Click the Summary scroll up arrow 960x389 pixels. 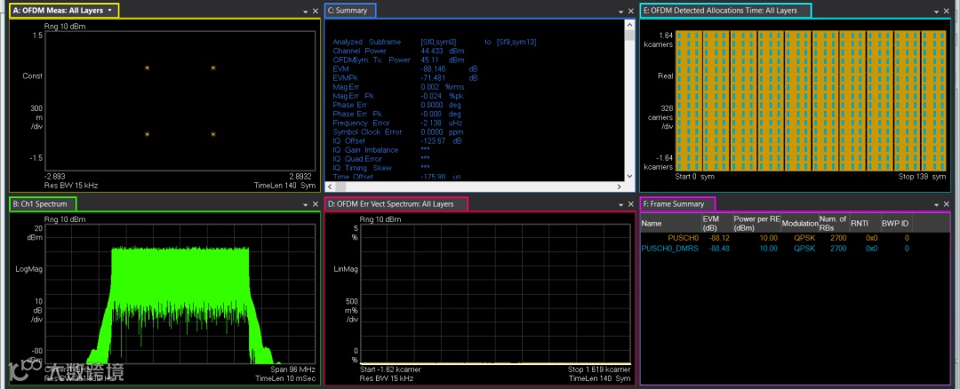click(x=629, y=25)
